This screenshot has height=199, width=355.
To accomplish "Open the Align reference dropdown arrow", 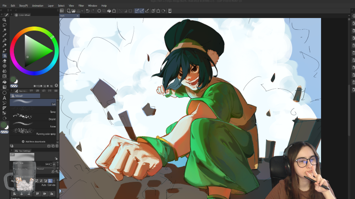I will [x=54, y=181].
